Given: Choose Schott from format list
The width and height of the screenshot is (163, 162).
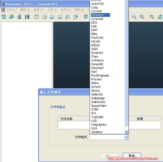Looking at the screenshot, I should tap(96, 87).
